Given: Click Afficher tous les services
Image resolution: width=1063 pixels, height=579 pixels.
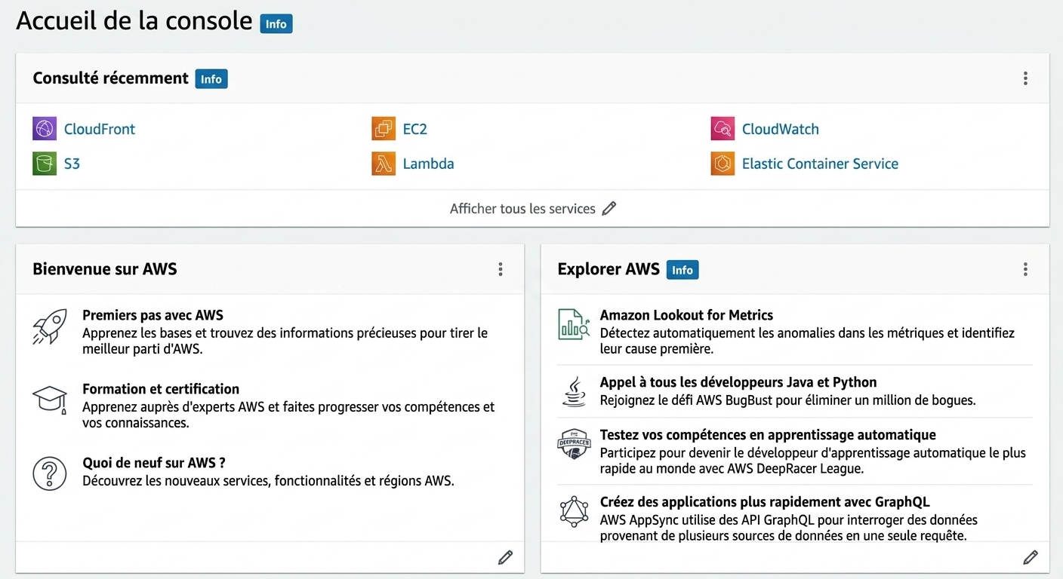Looking at the screenshot, I should (522, 209).
